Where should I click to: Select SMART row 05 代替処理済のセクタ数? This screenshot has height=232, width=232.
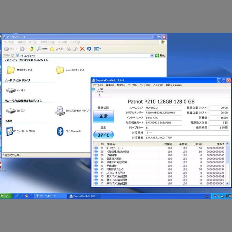(x=159, y=152)
